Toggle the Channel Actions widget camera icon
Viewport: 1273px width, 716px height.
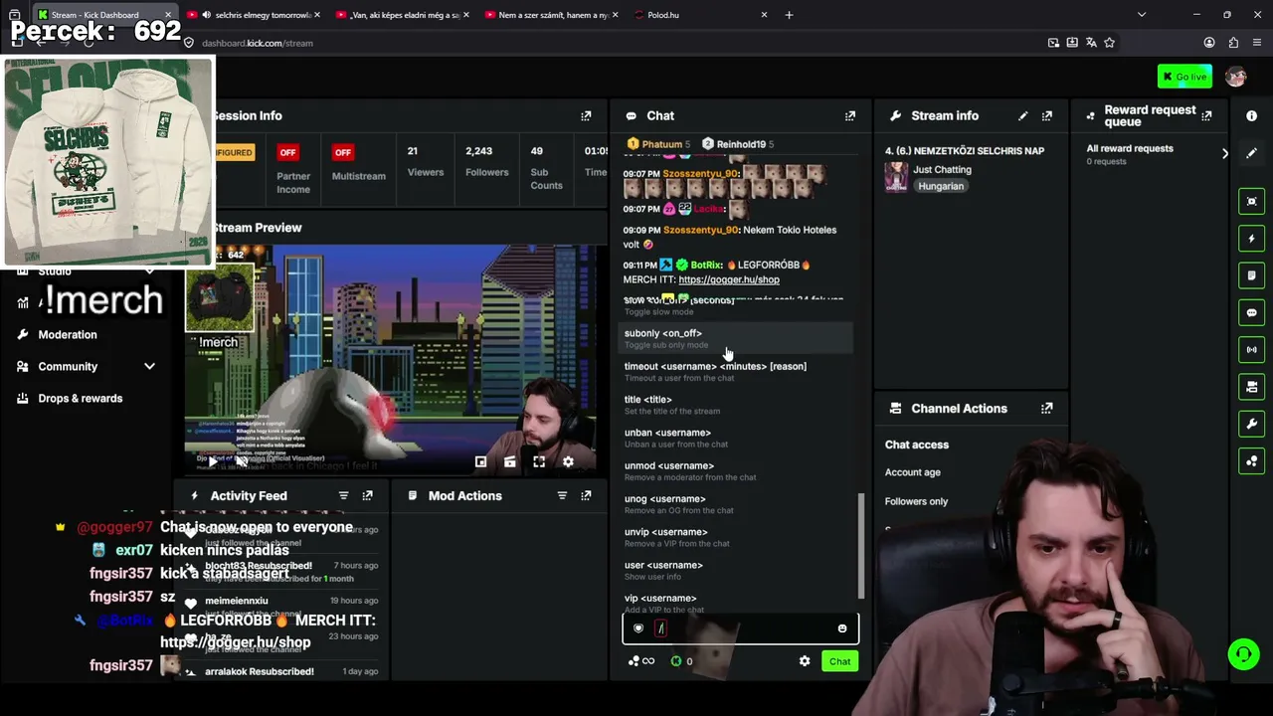(1252, 387)
